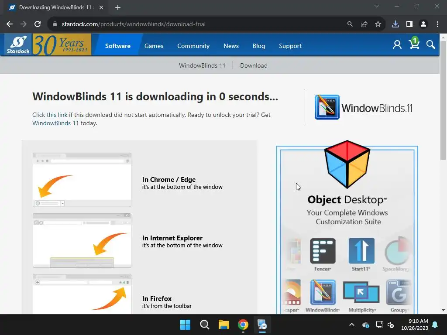Click the Internet Explorer instruction thumbnail

pyautogui.click(x=82, y=240)
